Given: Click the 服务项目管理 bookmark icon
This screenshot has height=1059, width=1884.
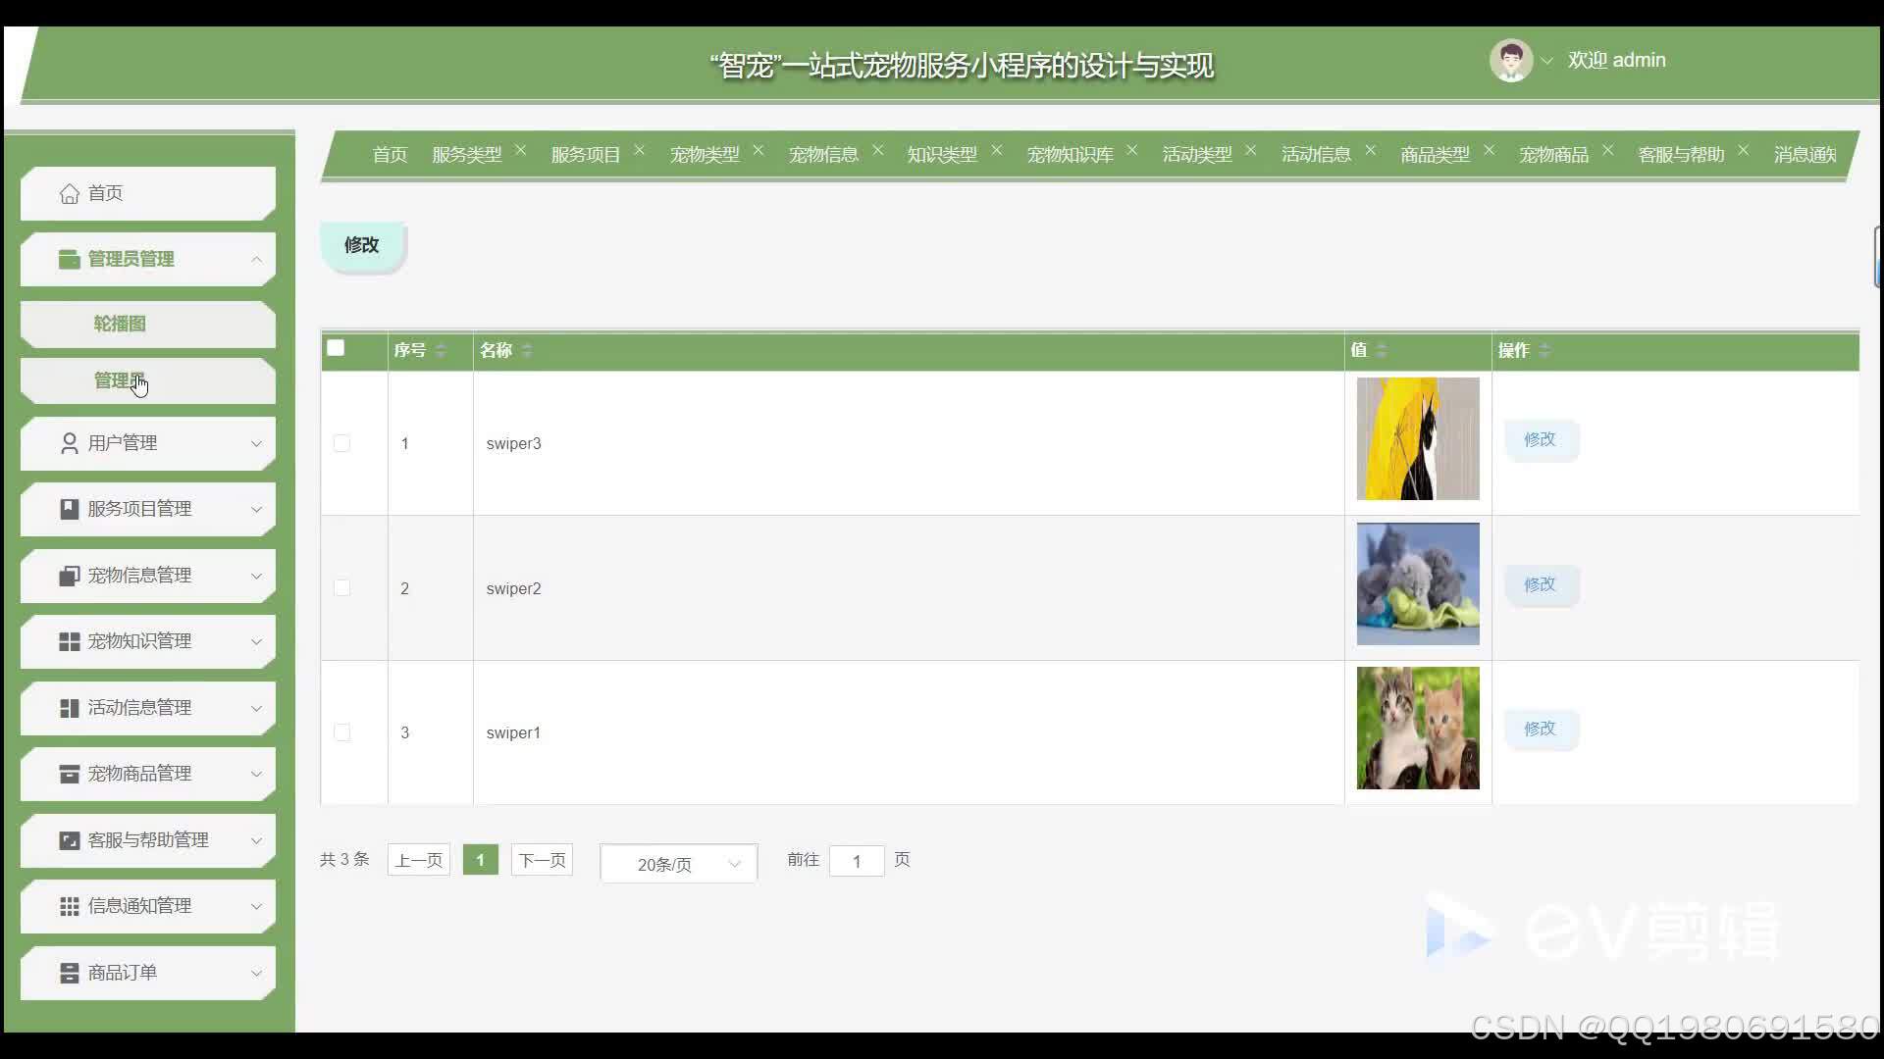Looking at the screenshot, I should tap(69, 509).
